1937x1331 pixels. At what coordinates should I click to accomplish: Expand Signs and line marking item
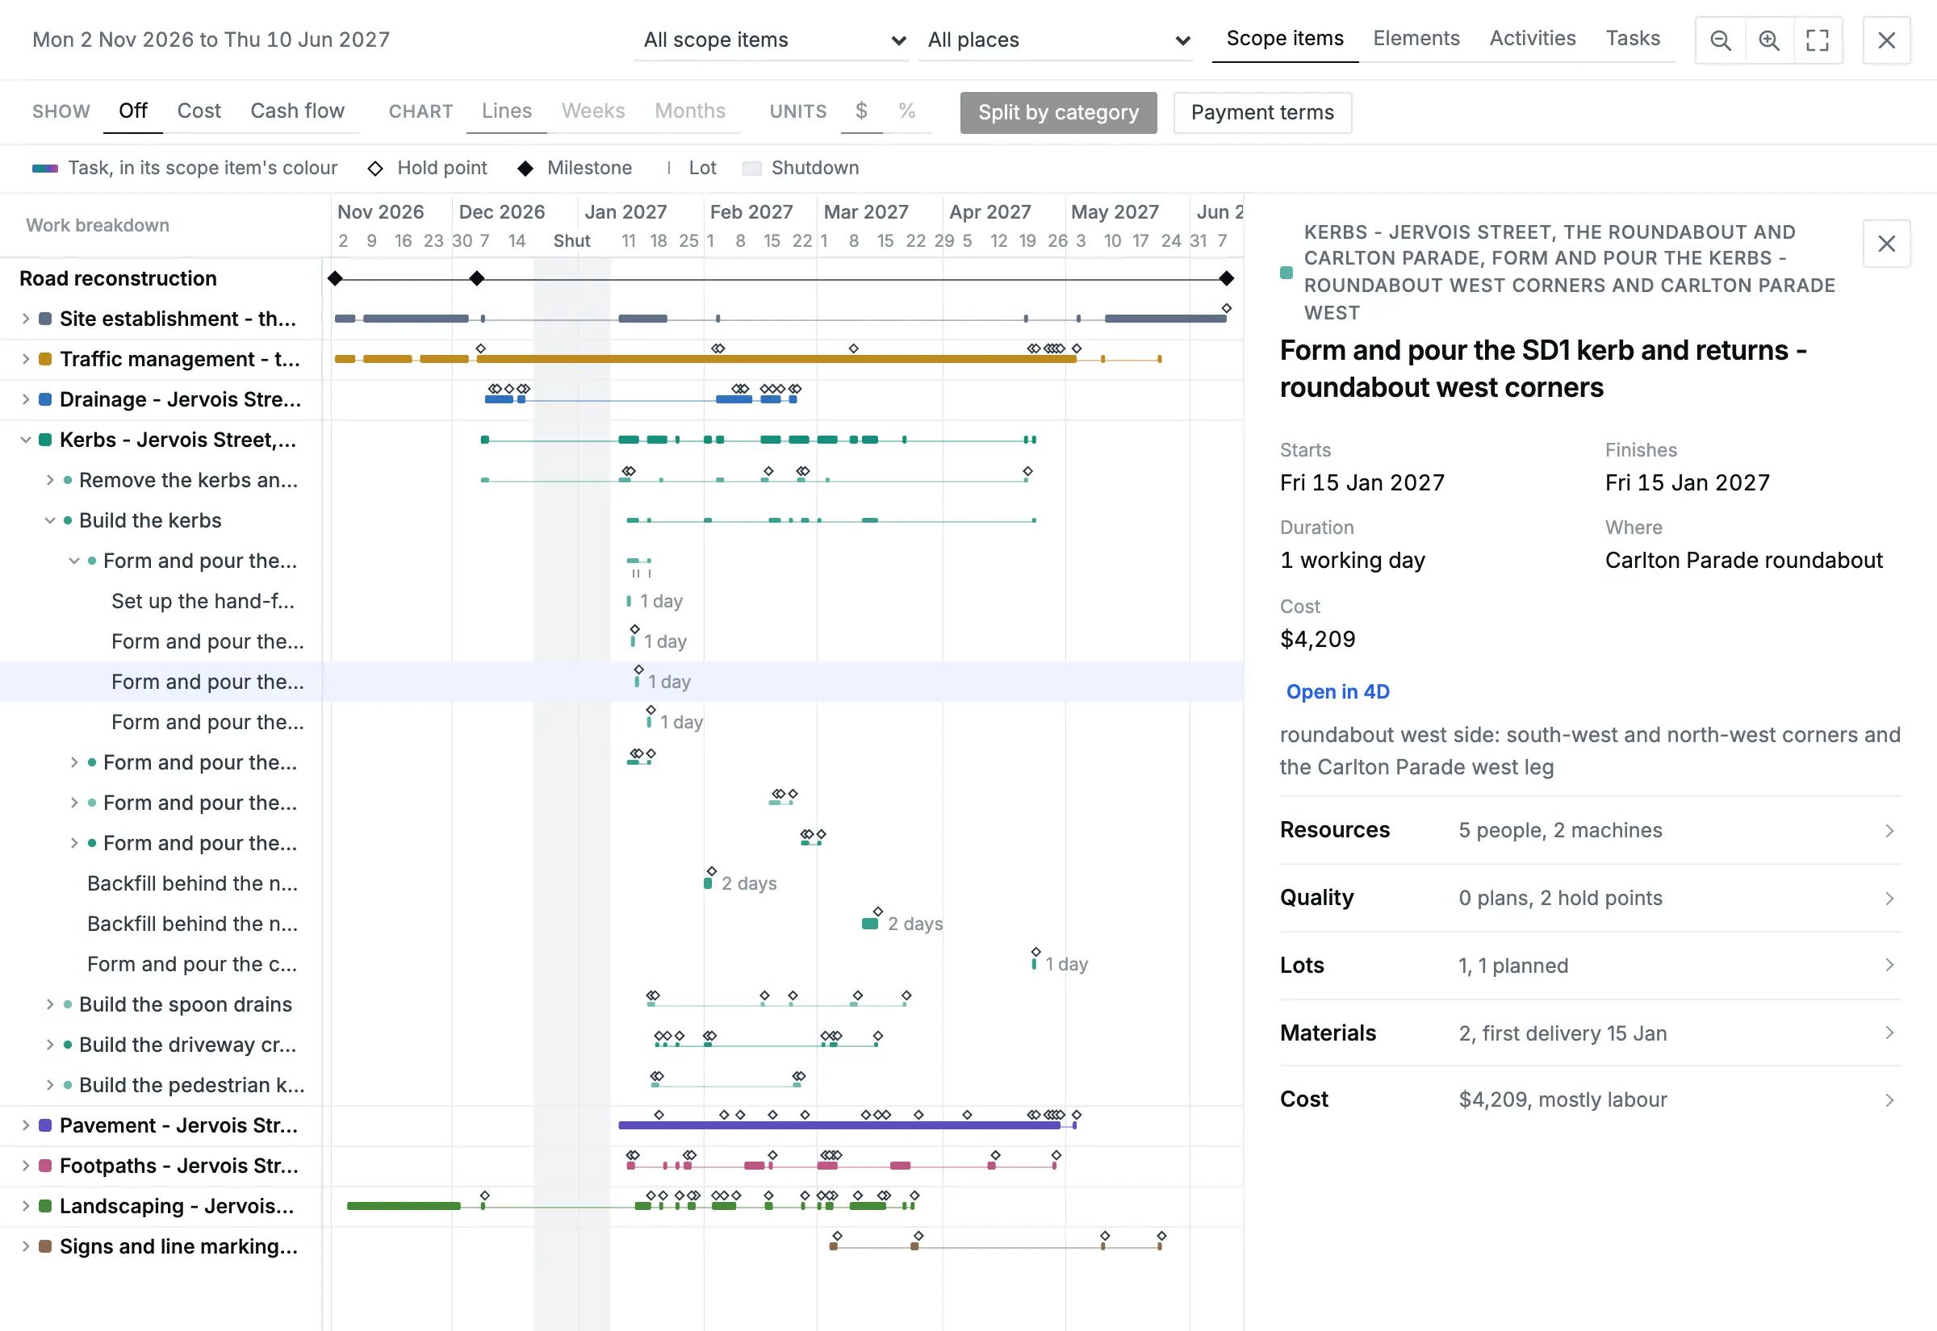pos(25,1247)
